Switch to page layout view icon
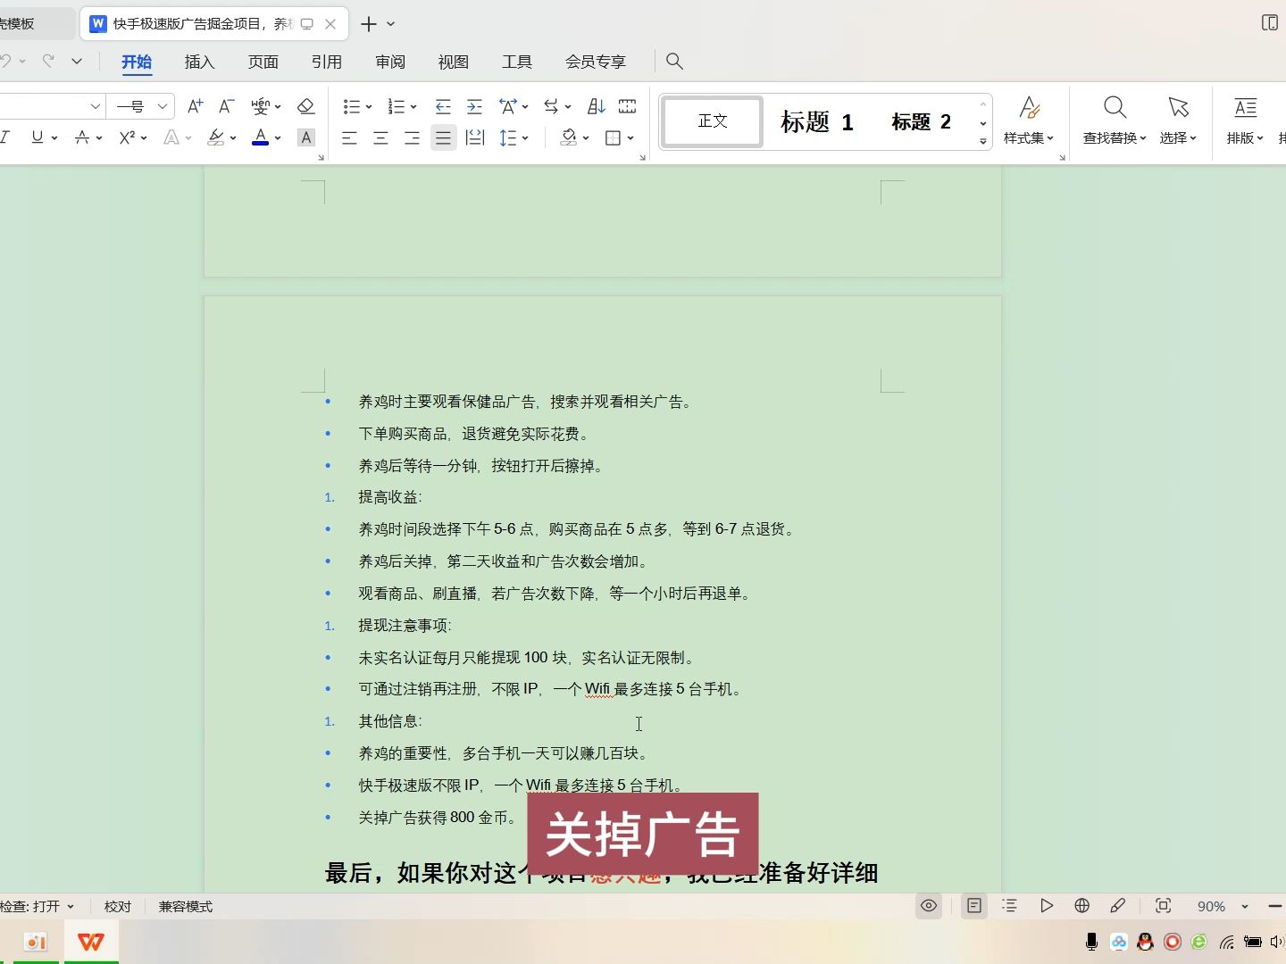This screenshot has width=1286, height=964. [974, 906]
